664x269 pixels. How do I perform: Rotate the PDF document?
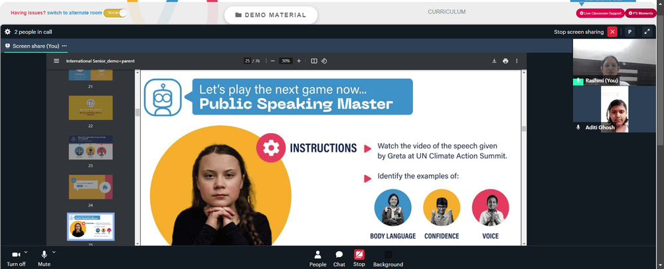(x=324, y=61)
